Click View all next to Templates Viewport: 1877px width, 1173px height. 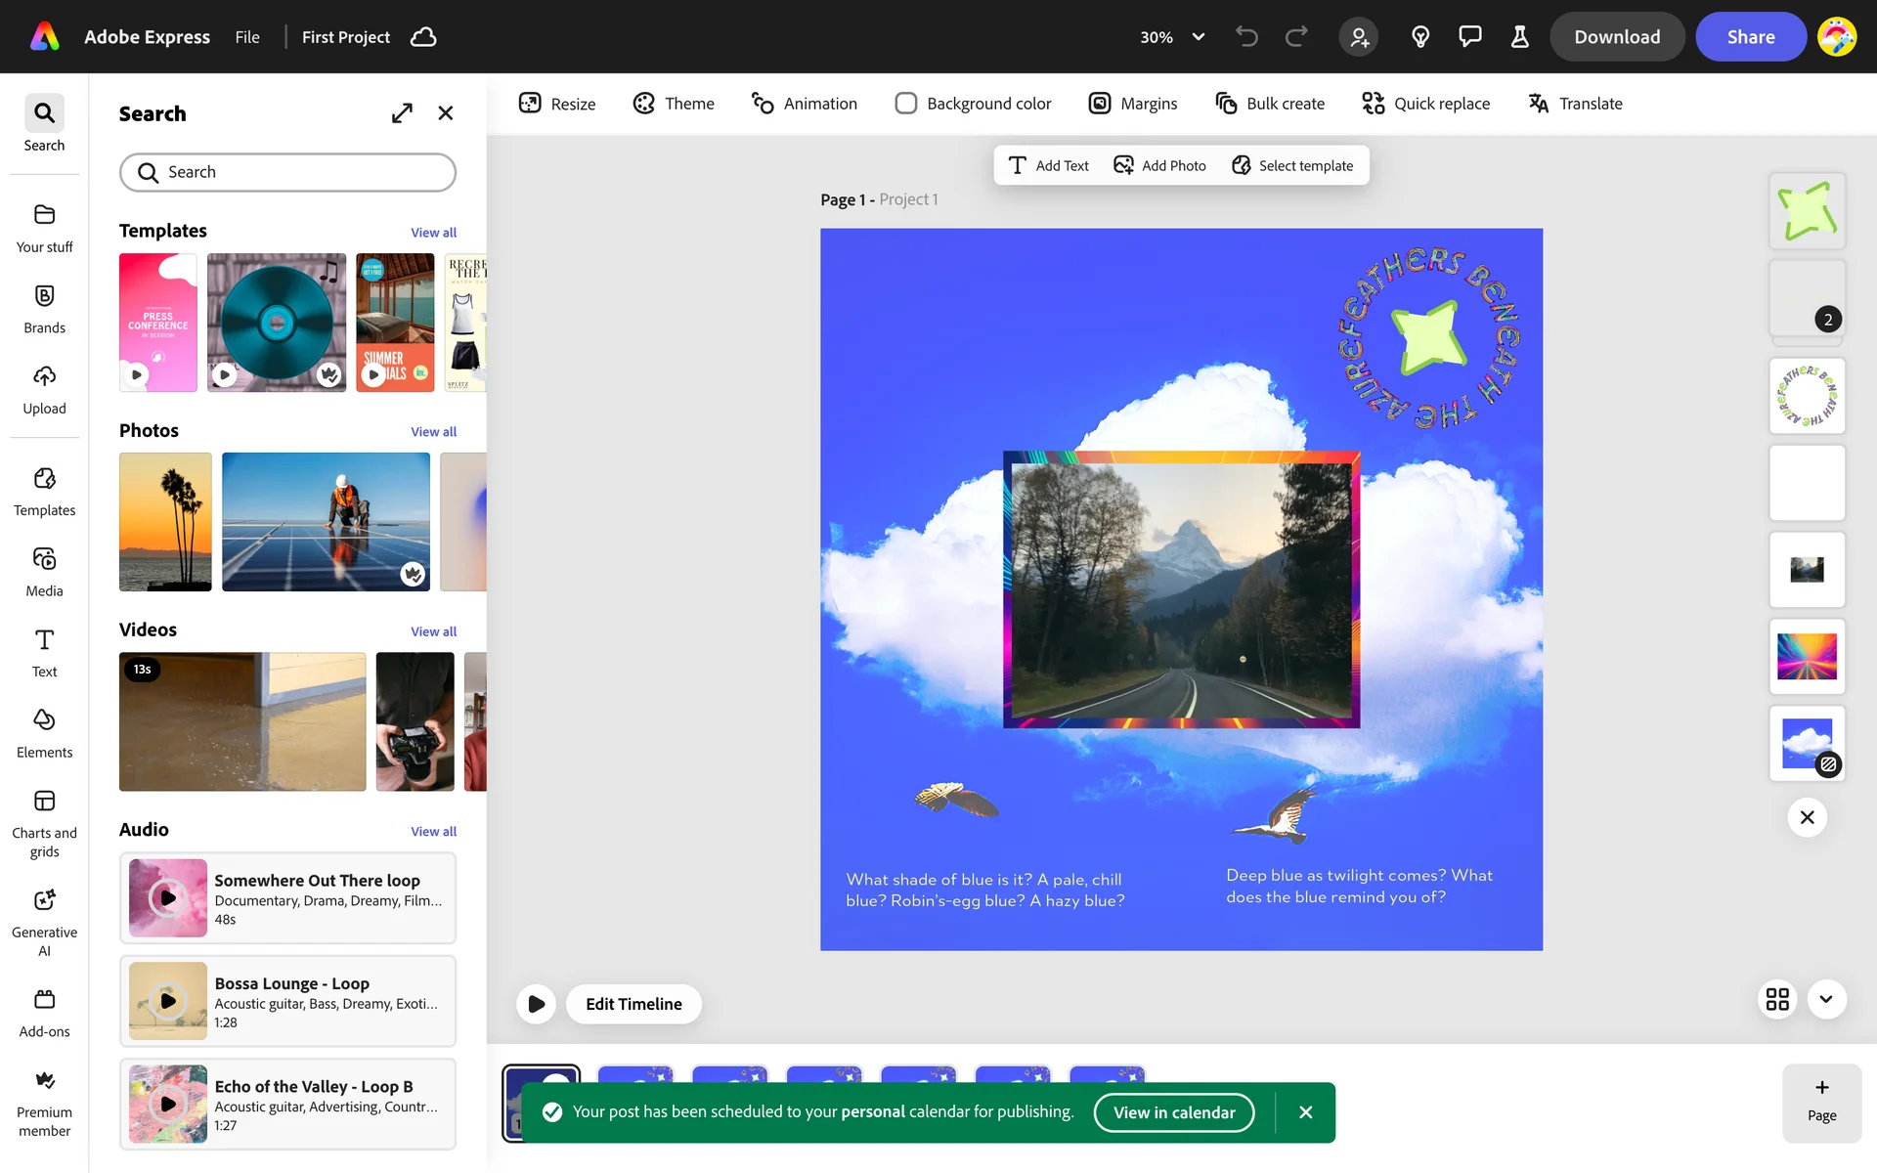pyautogui.click(x=433, y=233)
